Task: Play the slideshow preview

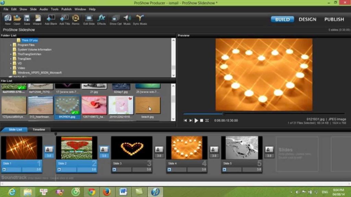Action: click(x=196, y=120)
